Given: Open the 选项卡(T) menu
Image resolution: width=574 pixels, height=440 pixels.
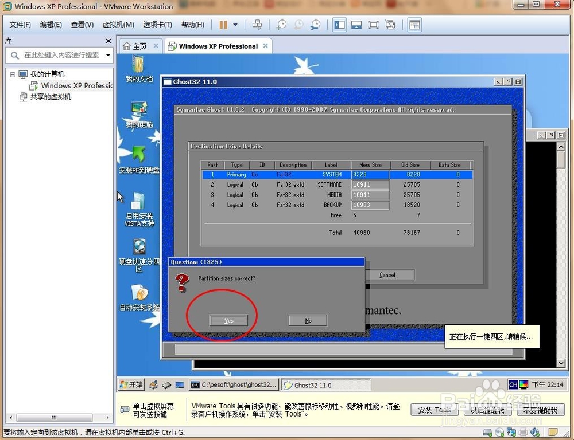Looking at the screenshot, I should pyautogui.click(x=157, y=25).
